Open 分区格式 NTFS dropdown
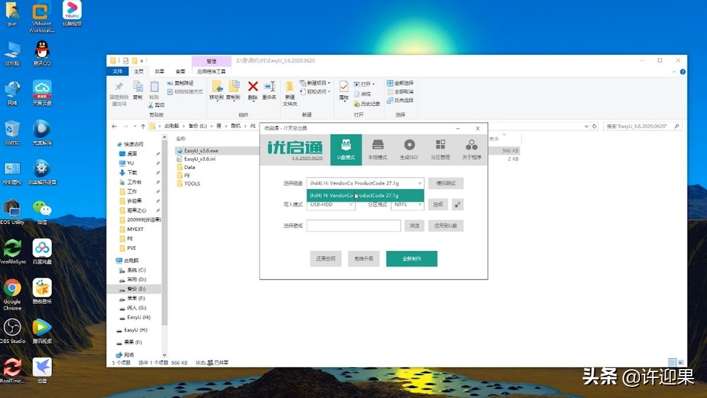 [408, 204]
